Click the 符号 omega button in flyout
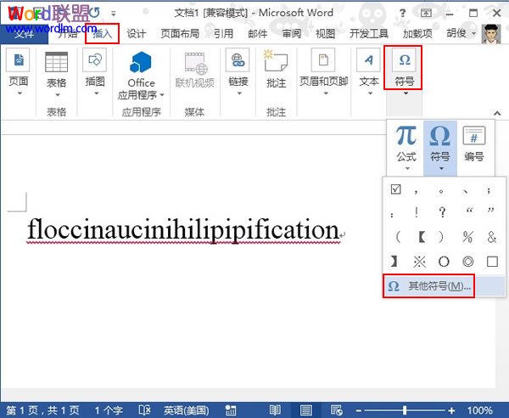This screenshot has height=418, width=509. [440, 147]
